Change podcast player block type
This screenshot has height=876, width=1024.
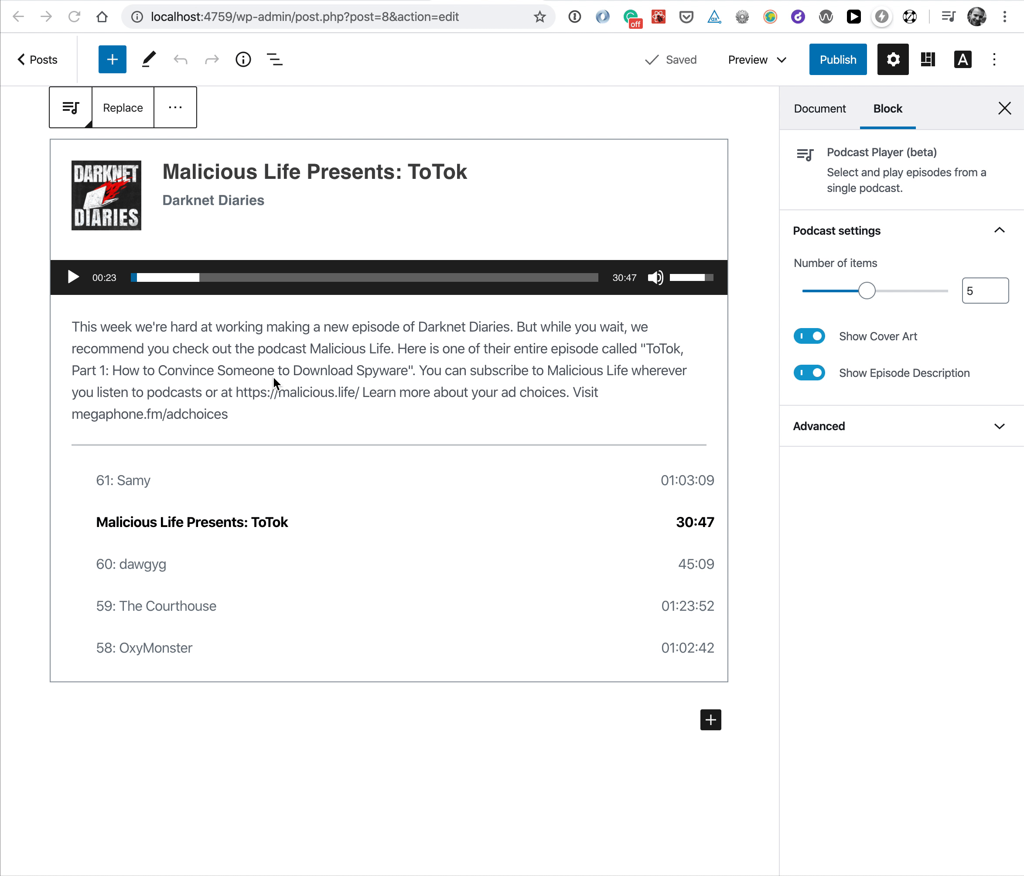71,107
